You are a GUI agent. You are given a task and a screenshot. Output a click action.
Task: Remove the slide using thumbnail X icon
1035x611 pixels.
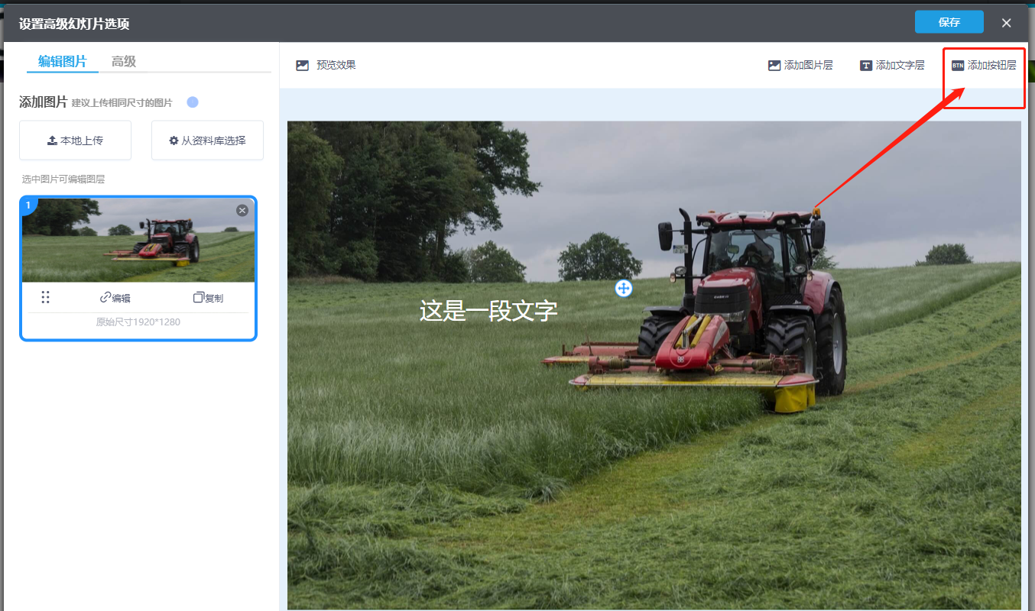(x=242, y=210)
